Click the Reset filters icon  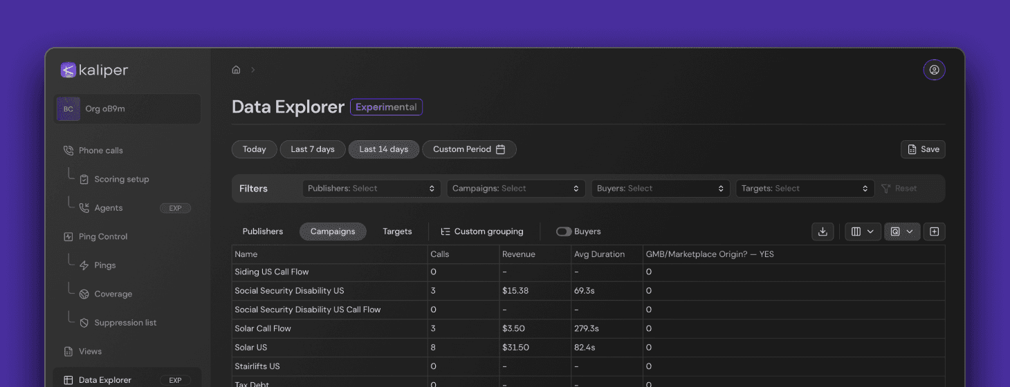886,188
